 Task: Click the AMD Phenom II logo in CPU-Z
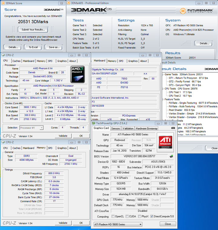(x=78, y=74)
